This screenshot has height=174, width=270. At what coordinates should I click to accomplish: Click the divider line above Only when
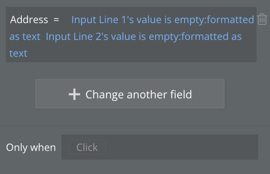point(135,126)
